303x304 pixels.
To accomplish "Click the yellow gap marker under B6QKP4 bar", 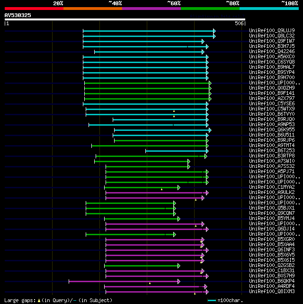I will click(150, 283).
